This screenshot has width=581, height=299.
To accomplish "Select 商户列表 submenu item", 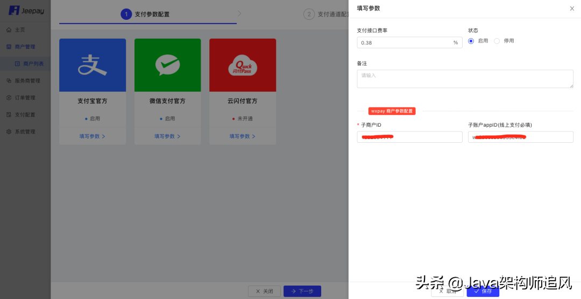I will point(25,63).
